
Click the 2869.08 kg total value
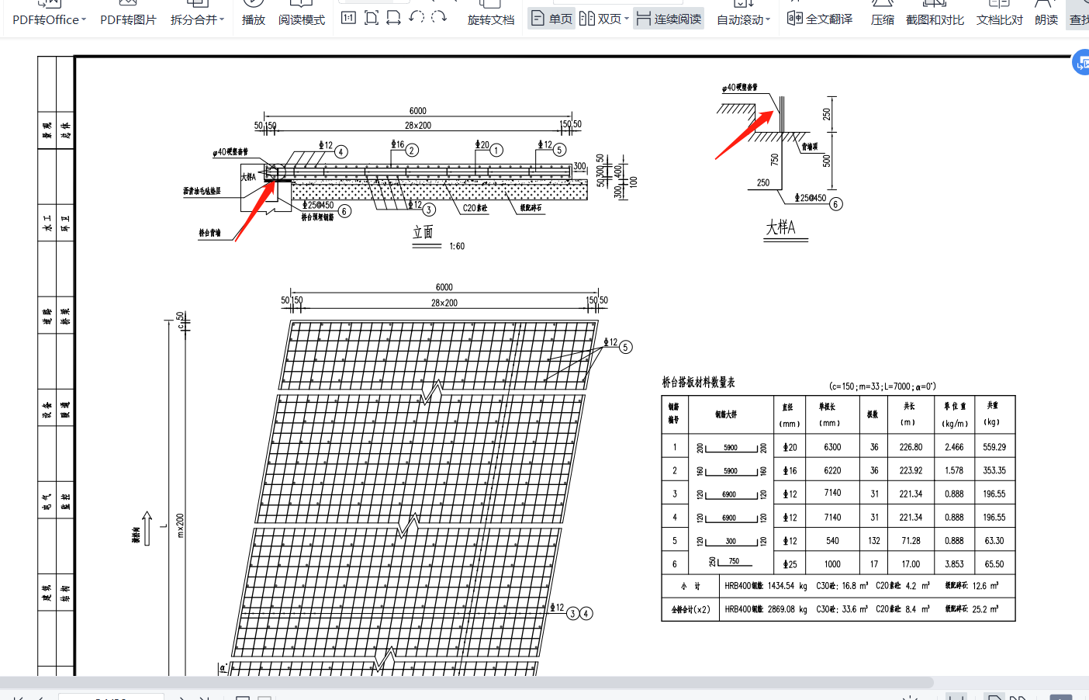[x=787, y=609]
